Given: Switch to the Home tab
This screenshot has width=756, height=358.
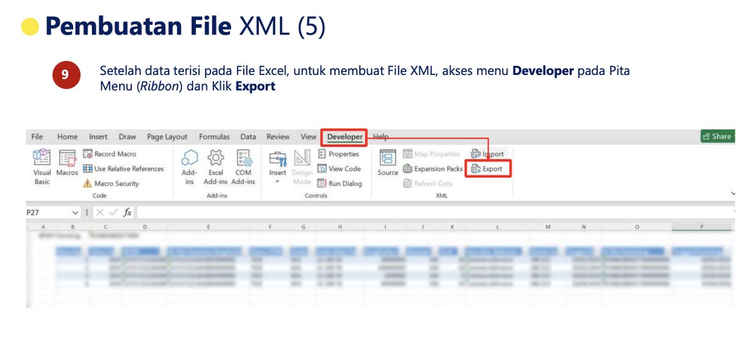Looking at the screenshot, I should pyautogui.click(x=67, y=136).
